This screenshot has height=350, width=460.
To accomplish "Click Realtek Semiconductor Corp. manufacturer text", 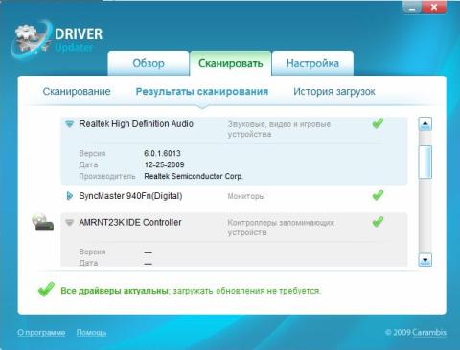I will coord(194,176).
